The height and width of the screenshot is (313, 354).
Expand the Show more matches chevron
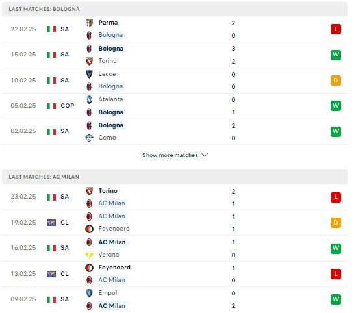(205, 155)
